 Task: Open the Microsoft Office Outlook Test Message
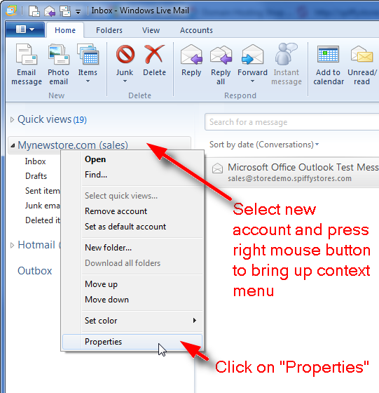pos(292,173)
